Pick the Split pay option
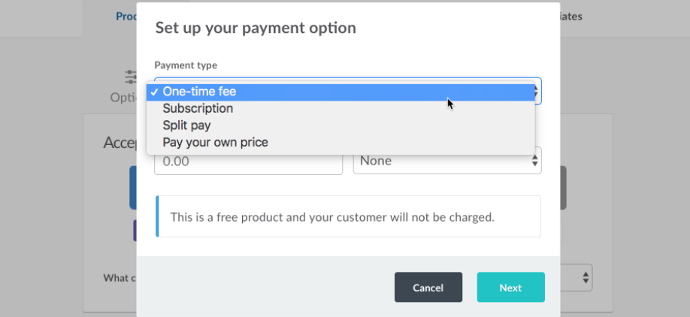690x317 pixels. tap(186, 125)
